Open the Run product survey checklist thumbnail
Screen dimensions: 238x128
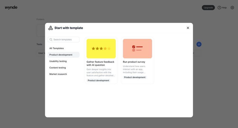point(138,49)
